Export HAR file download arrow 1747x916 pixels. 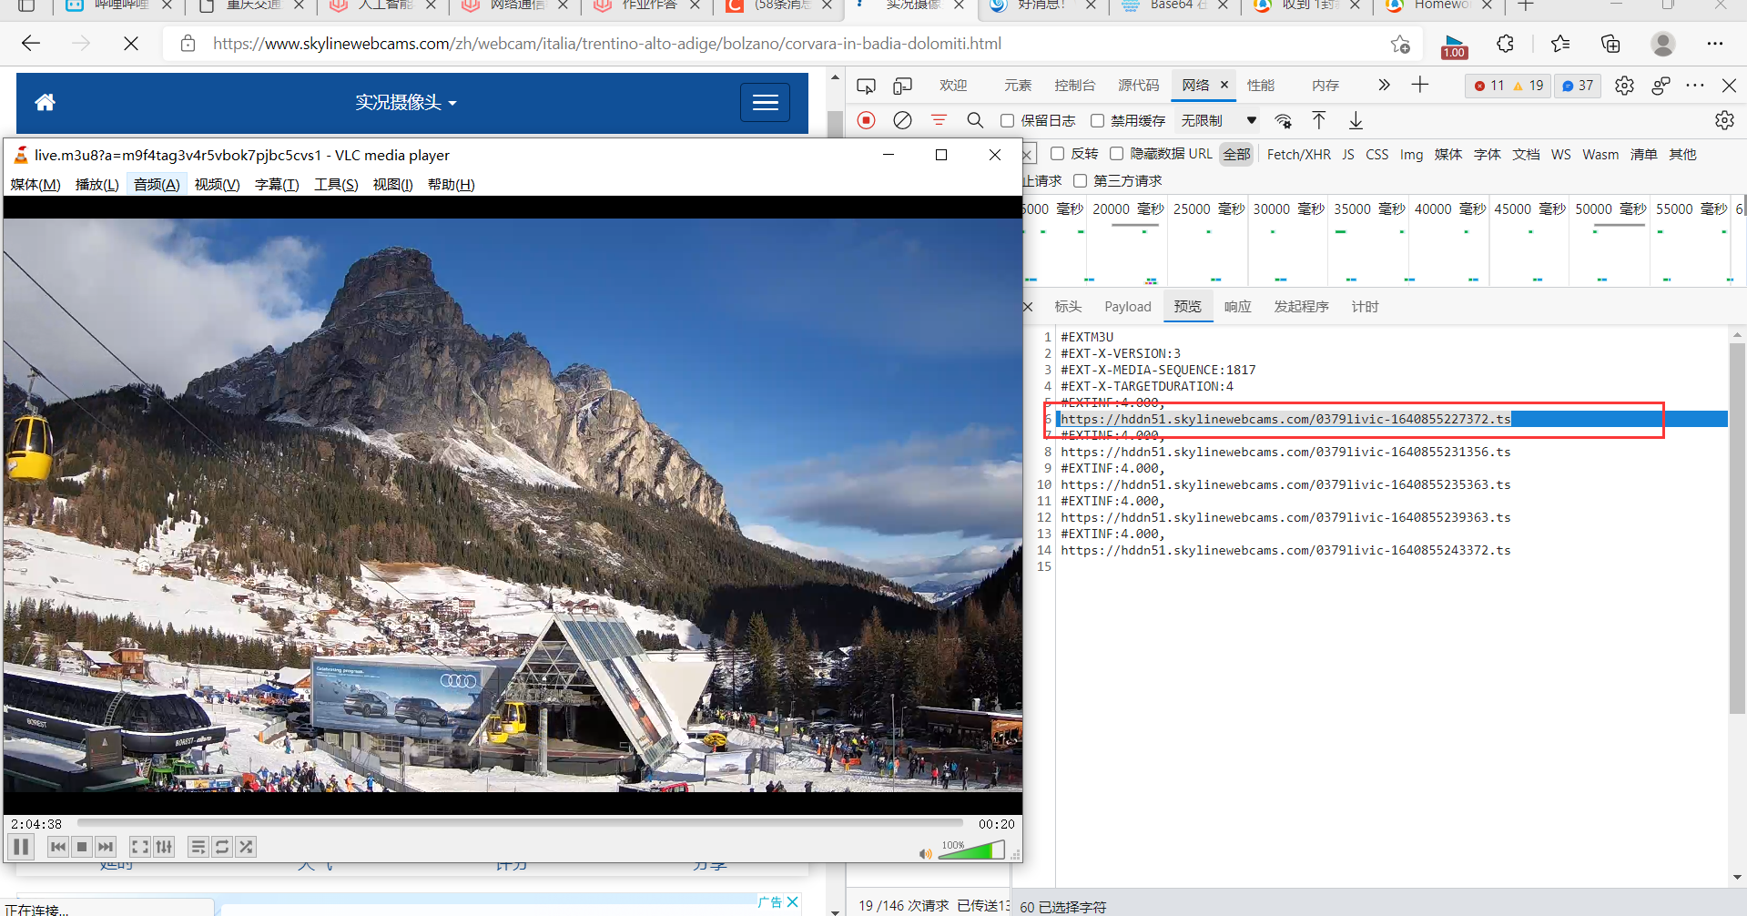click(x=1356, y=120)
